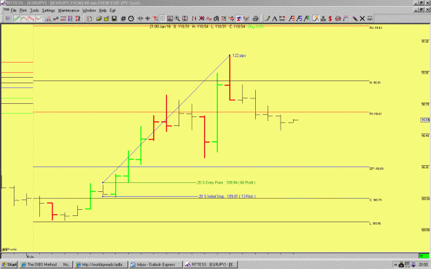Click the red prohibited circle icon
Screen dimensions: 431x269
(x=338, y=19)
